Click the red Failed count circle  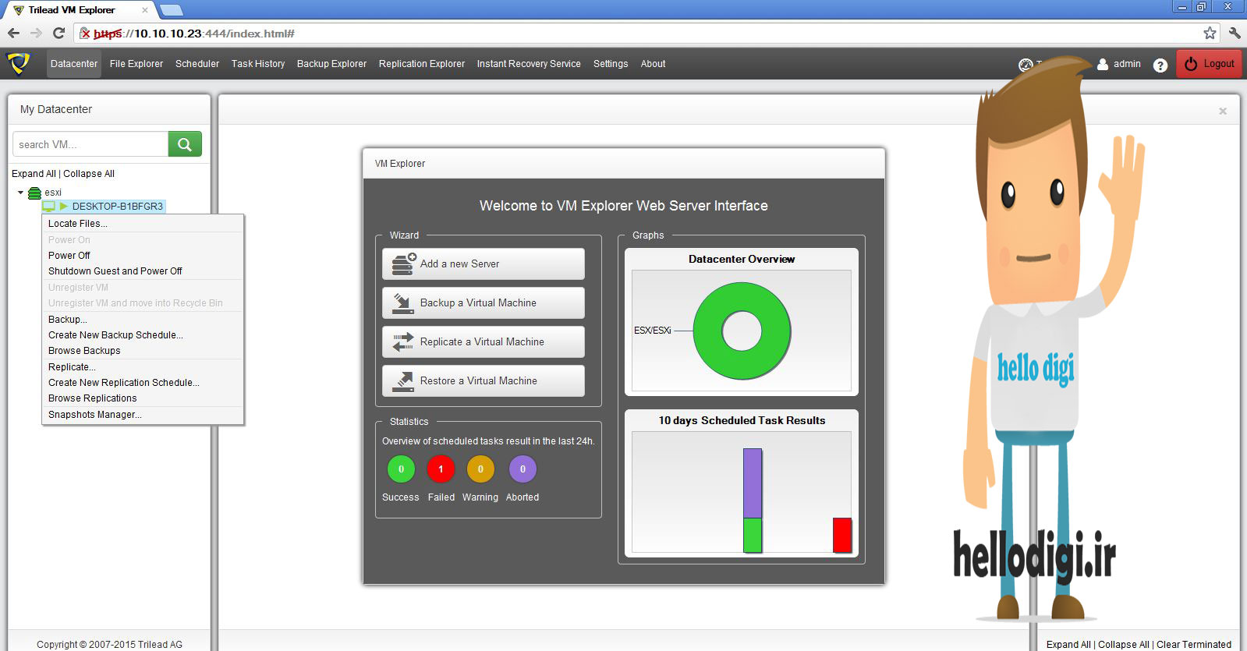coord(441,469)
